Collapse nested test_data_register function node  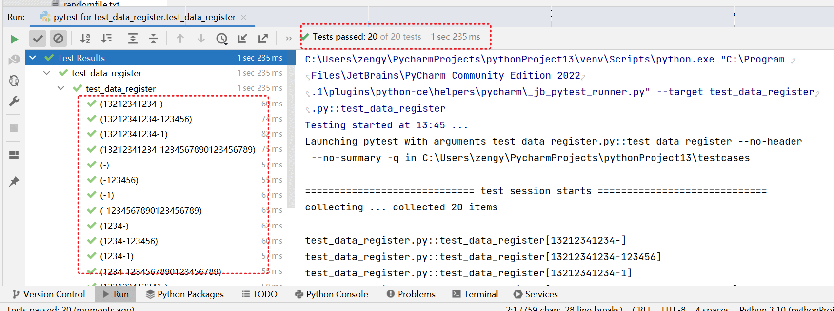click(61, 88)
